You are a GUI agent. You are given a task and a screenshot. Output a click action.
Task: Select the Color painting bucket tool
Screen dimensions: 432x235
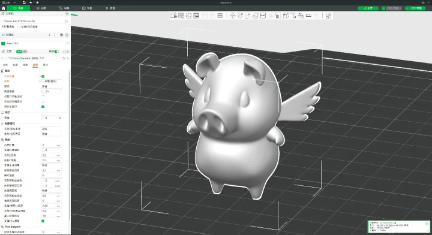point(301,16)
